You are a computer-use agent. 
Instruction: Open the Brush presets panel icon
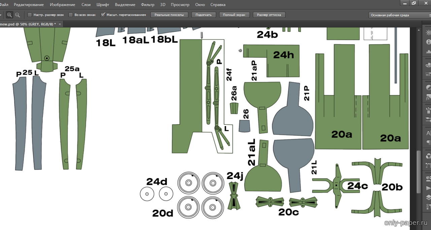point(428,110)
